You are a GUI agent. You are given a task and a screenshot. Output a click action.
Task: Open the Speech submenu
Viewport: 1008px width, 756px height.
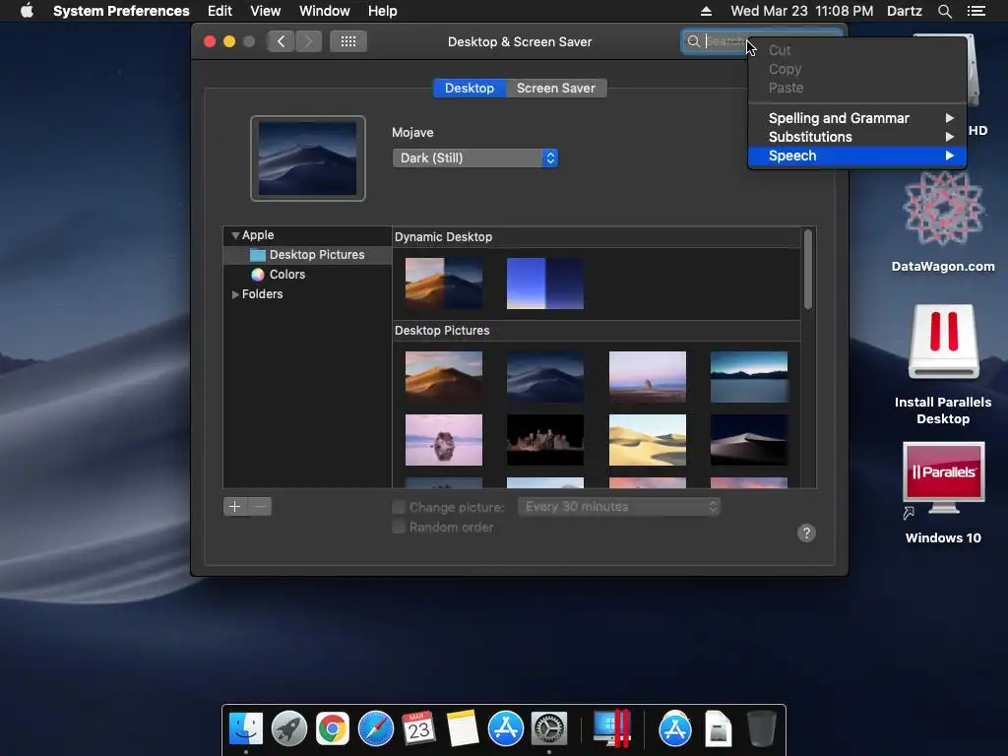click(857, 156)
